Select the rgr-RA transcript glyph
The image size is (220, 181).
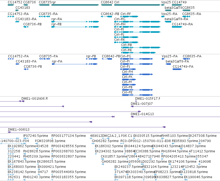coord(75,22)
